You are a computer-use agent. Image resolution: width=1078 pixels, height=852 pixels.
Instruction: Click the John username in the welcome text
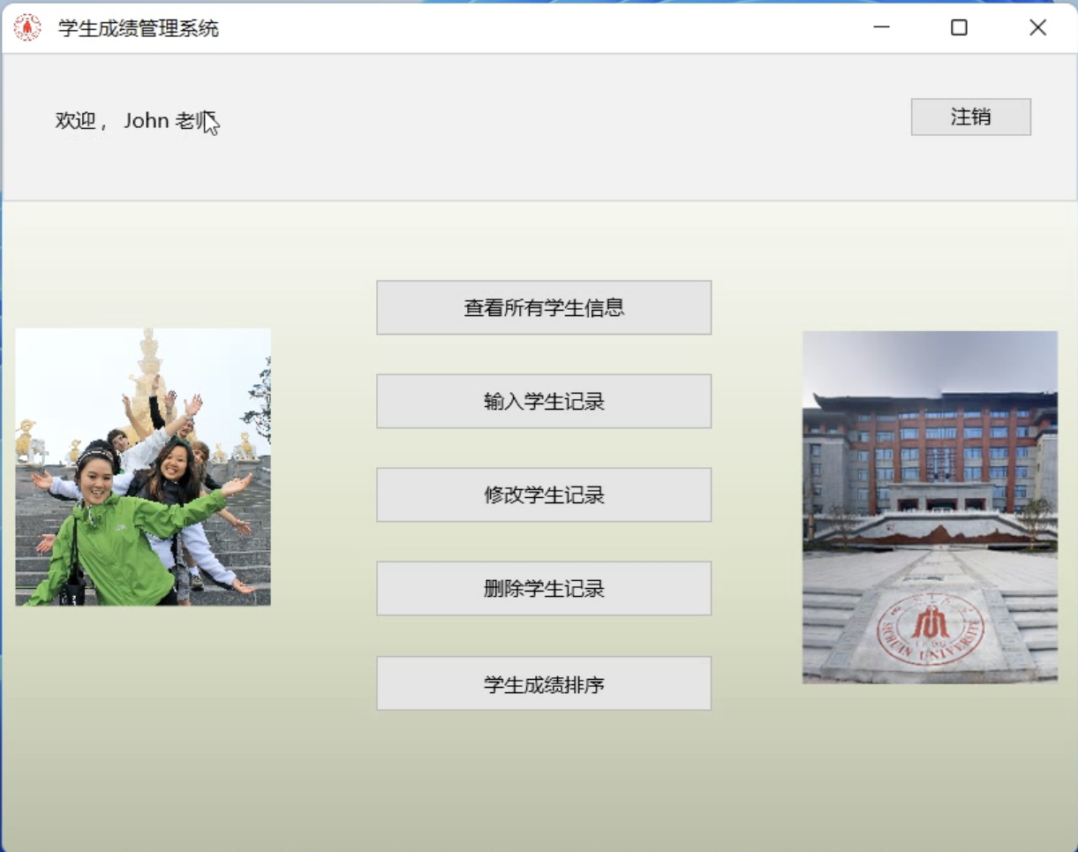point(147,121)
